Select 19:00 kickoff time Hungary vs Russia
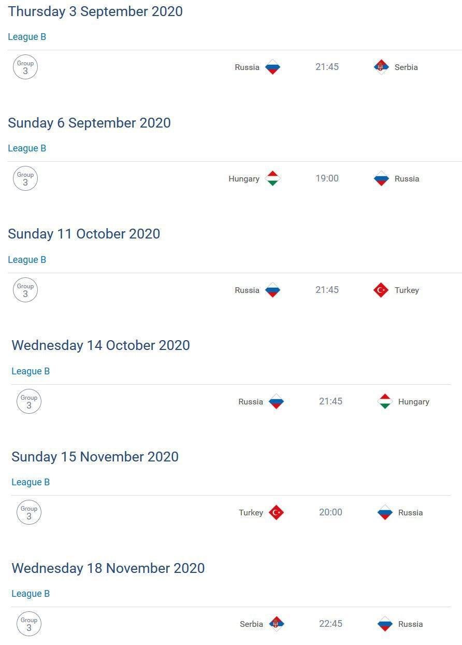462x645 pixels. (327, 178)
